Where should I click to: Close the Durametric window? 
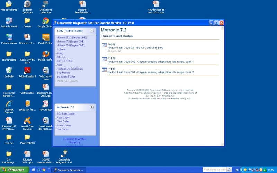tap(221, 23)
